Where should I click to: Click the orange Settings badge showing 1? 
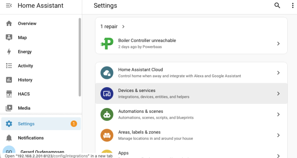pyautogui.click(x=74, y=124)
